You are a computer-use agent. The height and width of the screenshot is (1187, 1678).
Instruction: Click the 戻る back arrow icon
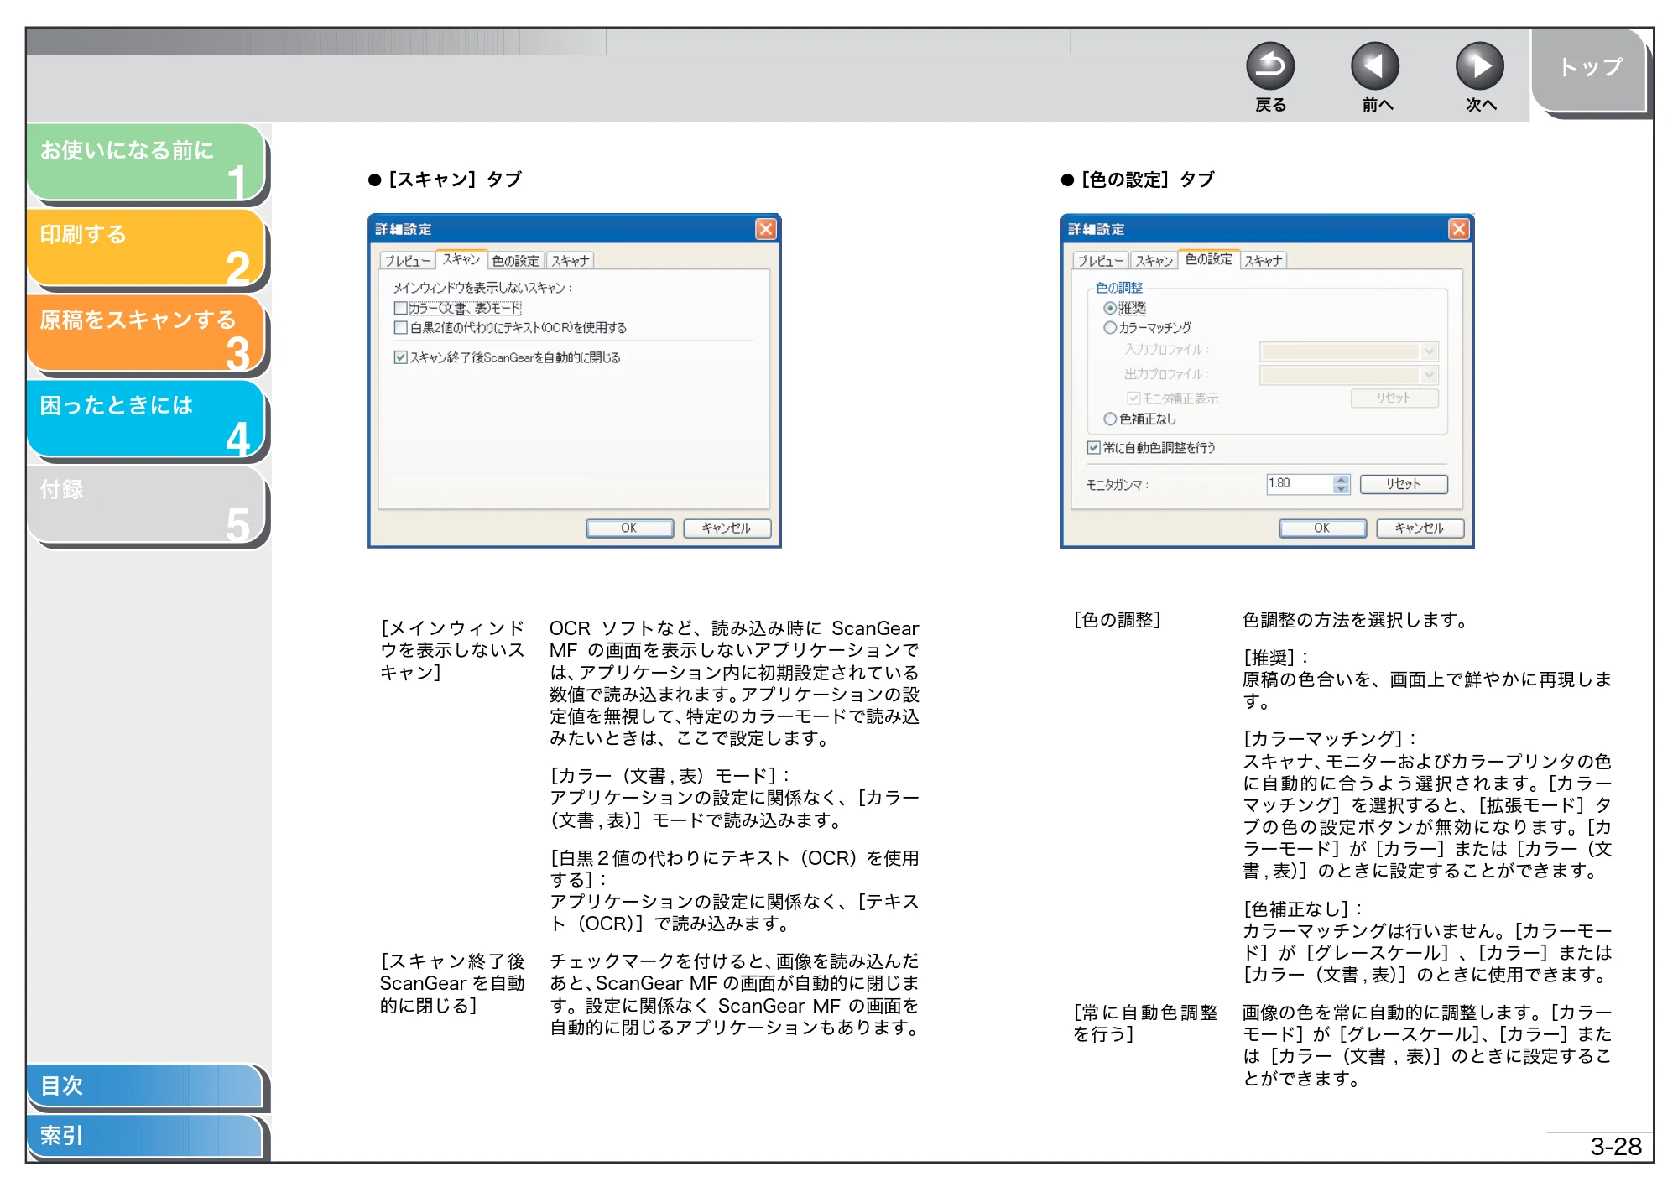1269,65
